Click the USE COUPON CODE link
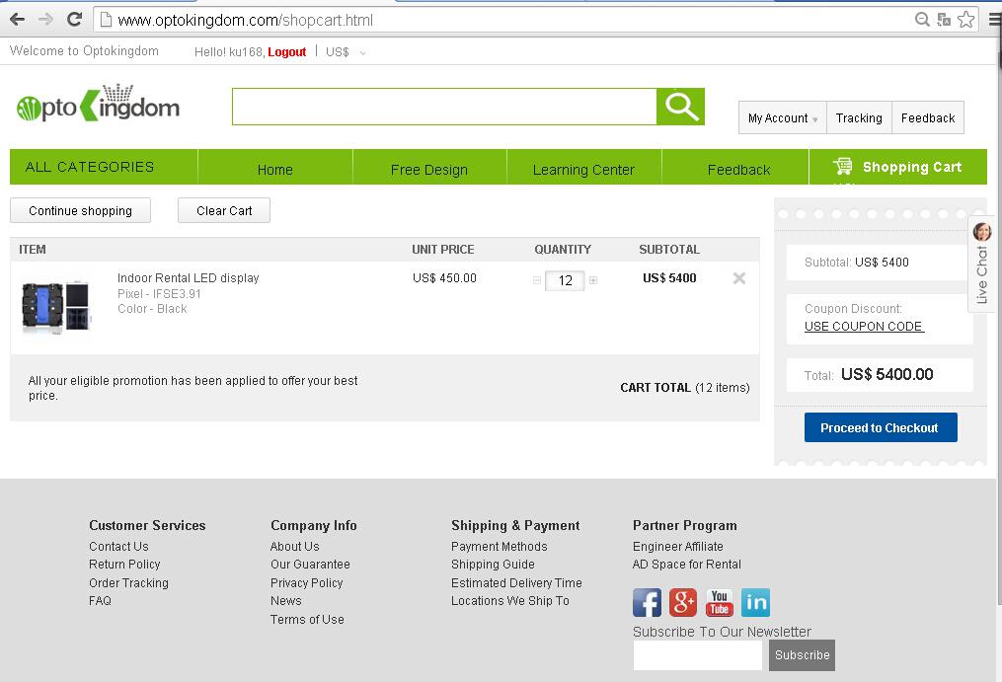This screenshot has height=682, width=1002. (x=864, y=327)
